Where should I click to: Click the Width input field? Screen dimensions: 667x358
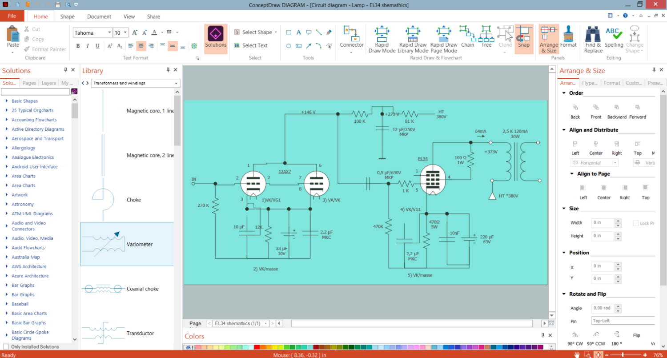(602, 222)
